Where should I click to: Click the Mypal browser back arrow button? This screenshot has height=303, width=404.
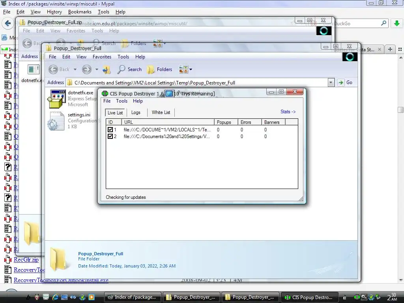coord(8,23)
